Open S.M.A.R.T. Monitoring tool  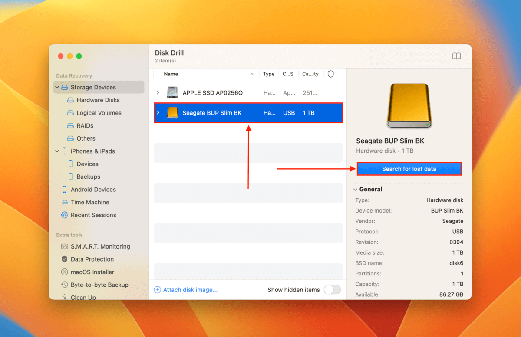100,246
